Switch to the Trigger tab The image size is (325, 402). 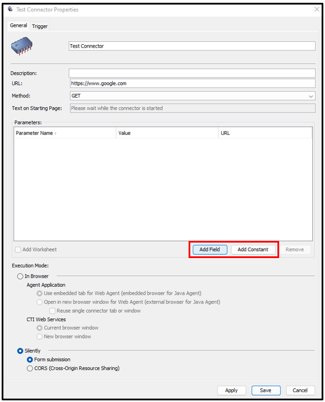(40, 26)
